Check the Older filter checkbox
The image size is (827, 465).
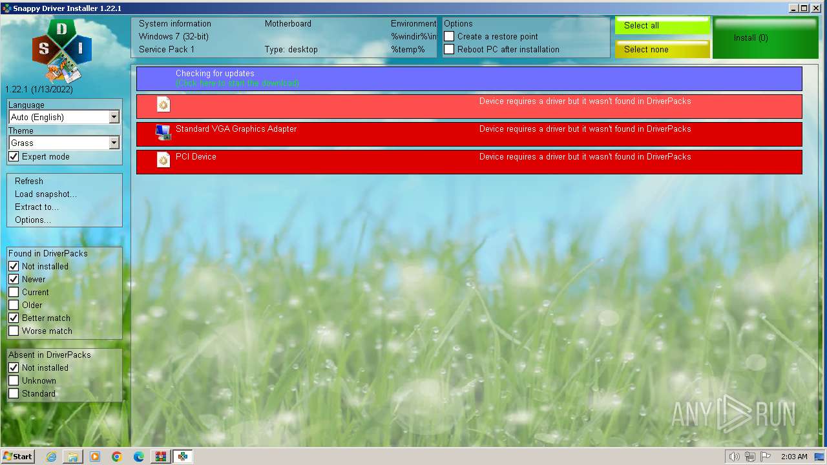click(x=14, y=305)
